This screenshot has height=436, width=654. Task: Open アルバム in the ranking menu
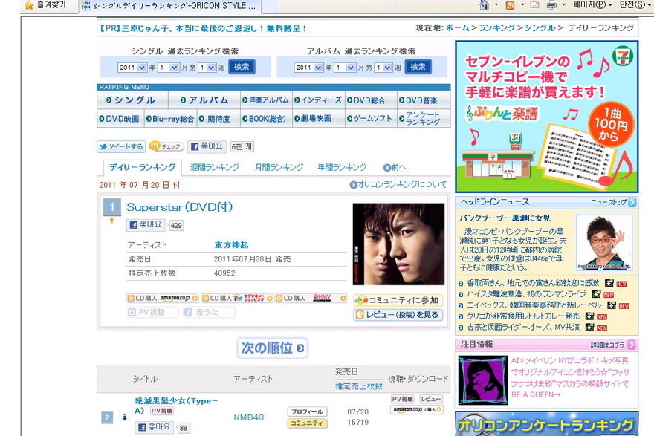tap(204, 100)
